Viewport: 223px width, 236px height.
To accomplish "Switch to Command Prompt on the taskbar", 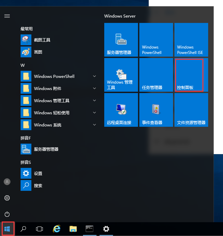I will 90,229.
